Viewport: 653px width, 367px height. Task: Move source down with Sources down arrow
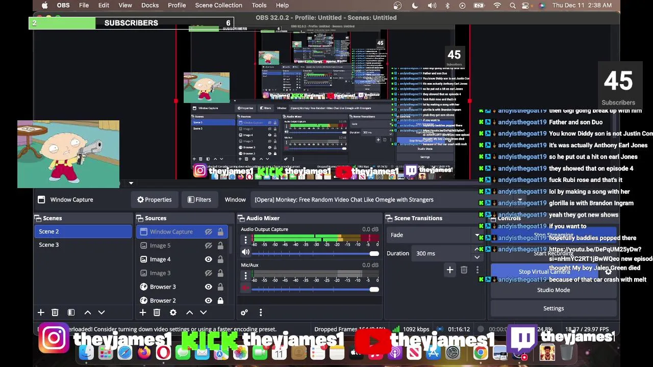[x=204, y=312]
